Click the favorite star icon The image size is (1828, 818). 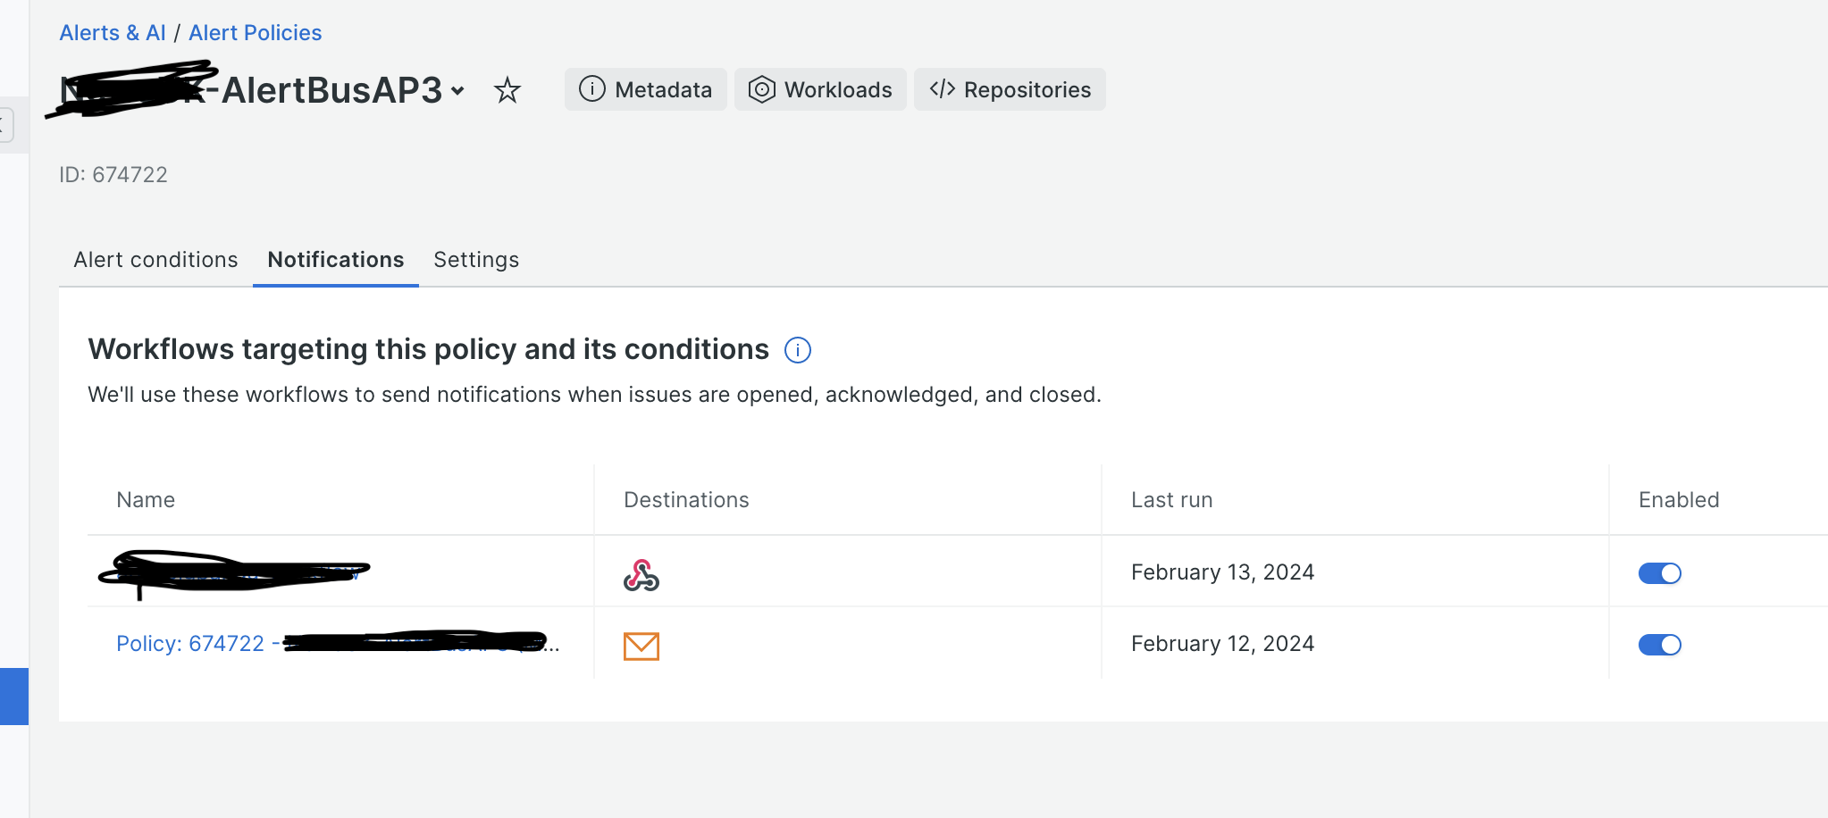pos(507,90)
